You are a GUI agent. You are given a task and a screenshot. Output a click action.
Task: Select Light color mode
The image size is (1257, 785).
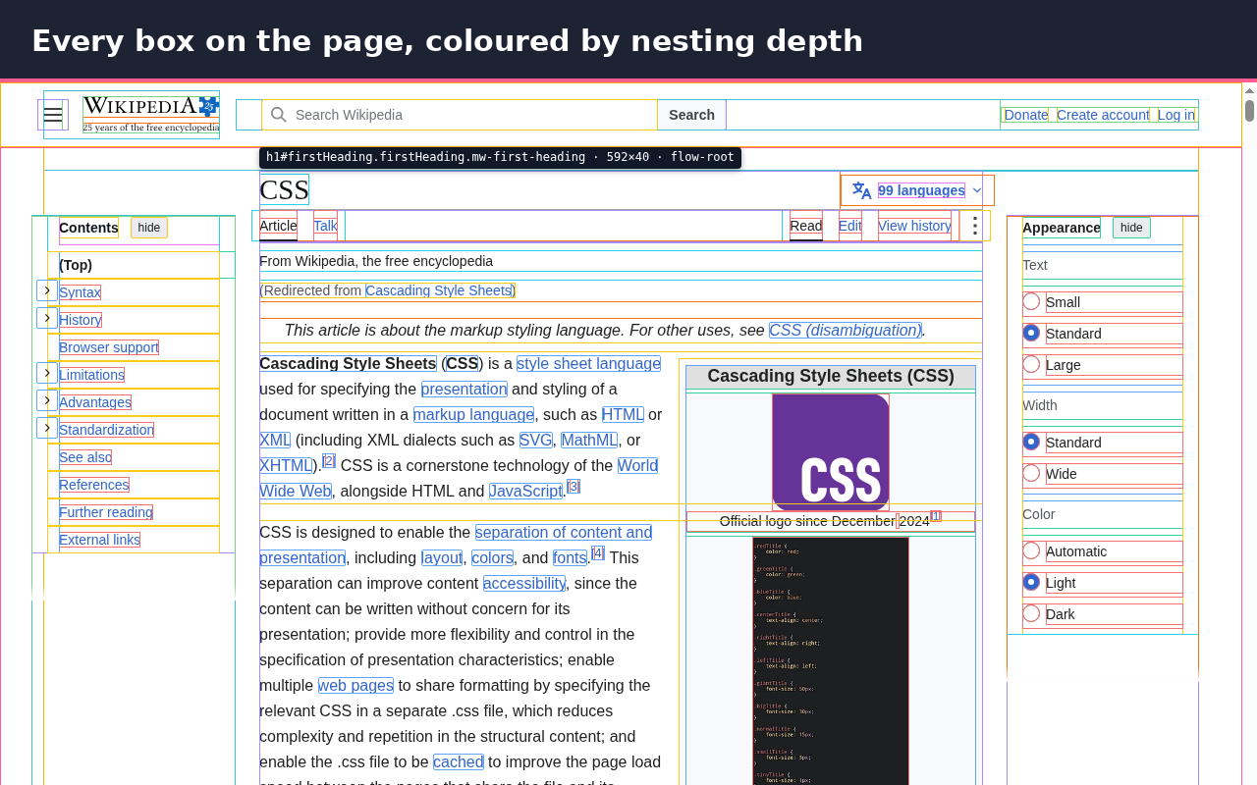tap(1031, 582)
